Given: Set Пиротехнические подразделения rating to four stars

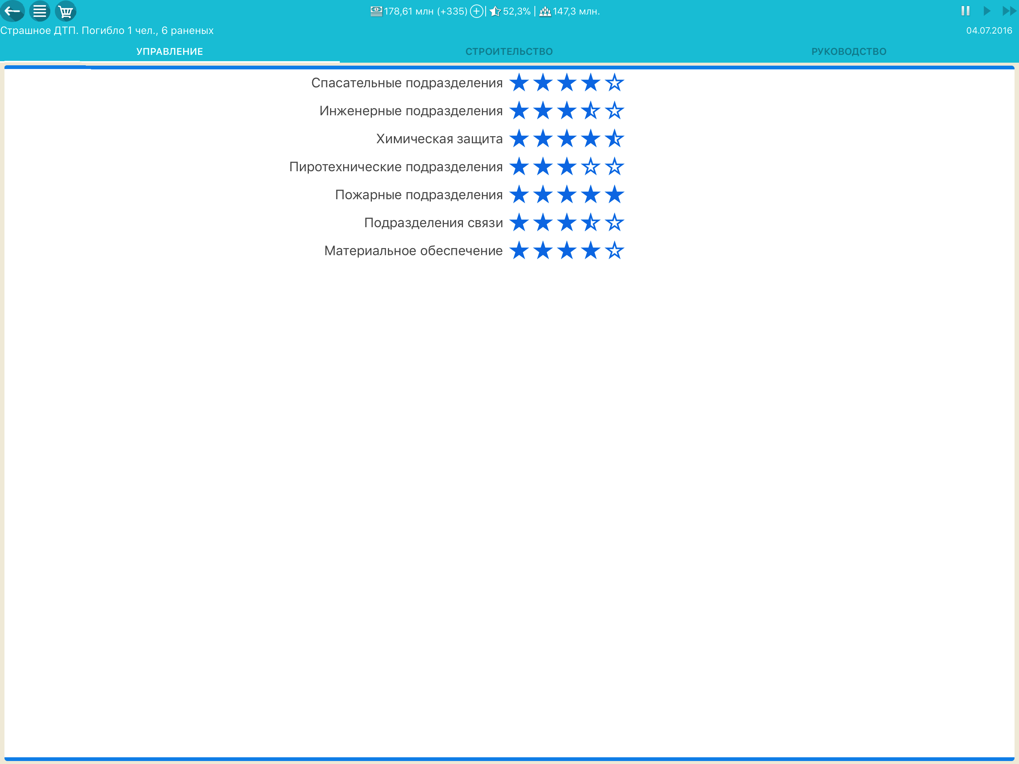Looking at the screenshot, I should 590,167.
